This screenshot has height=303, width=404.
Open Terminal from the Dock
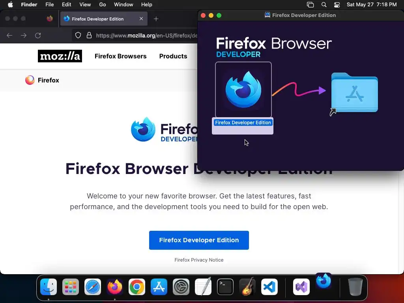225,287
